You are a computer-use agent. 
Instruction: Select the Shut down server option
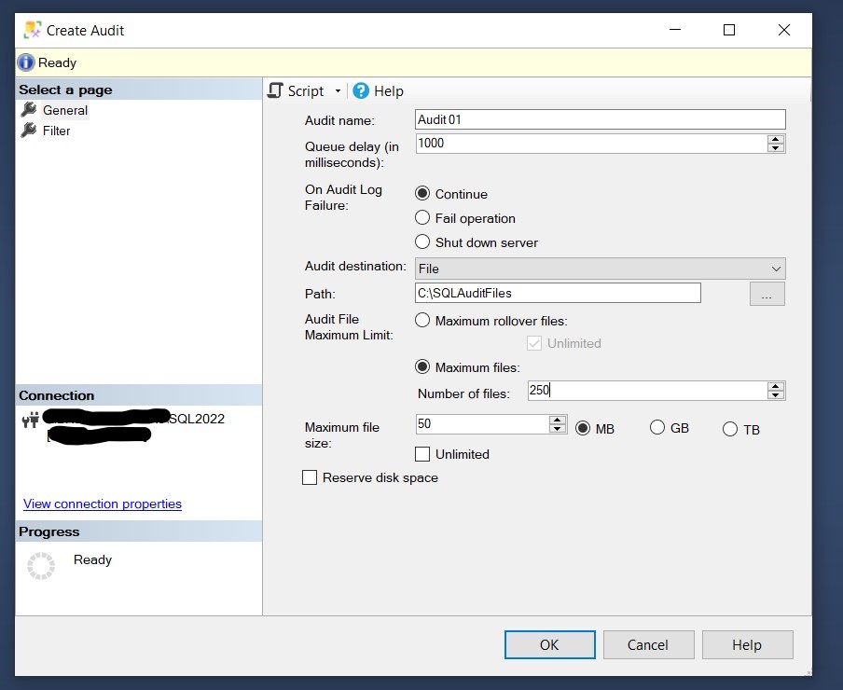(423, 241)
